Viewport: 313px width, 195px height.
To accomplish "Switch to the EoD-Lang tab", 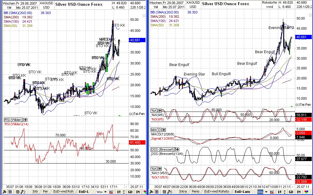I will point(242,192).
